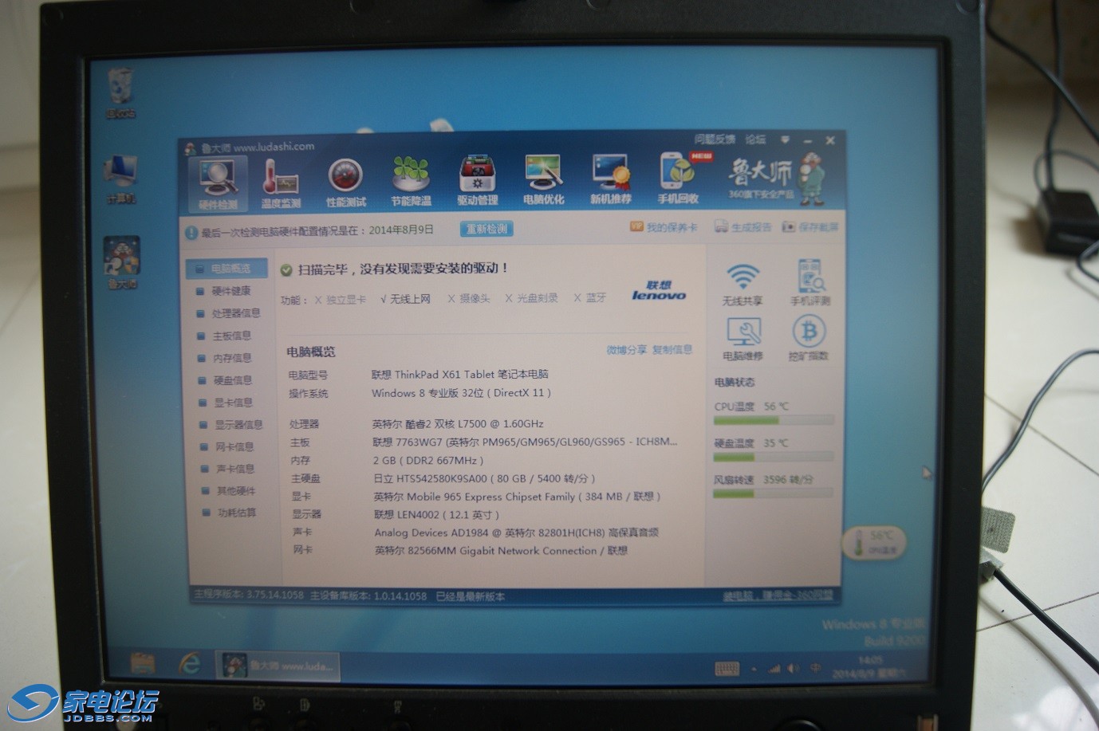Open the title bar dropdown menu arrow
Image resolution: width=1099 pixels, height=731 pixels.
pos(785,140)
